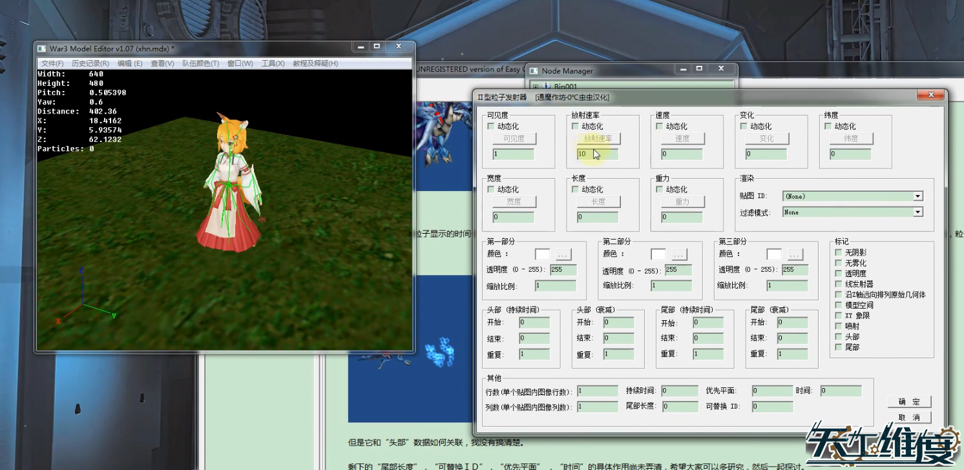Maximize the War3 Model Editor window
The image size is (964, 470).
pyautogui.click(x=377, y=47)
